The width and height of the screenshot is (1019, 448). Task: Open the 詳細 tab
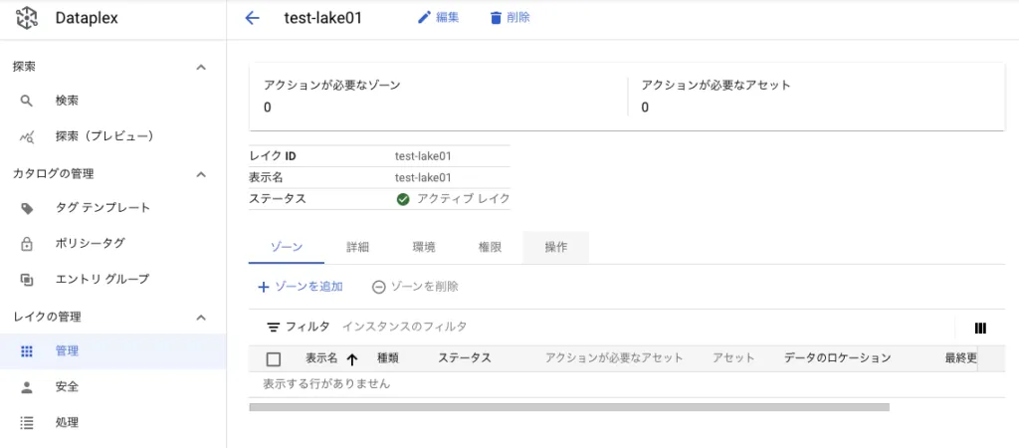point(357,247)
